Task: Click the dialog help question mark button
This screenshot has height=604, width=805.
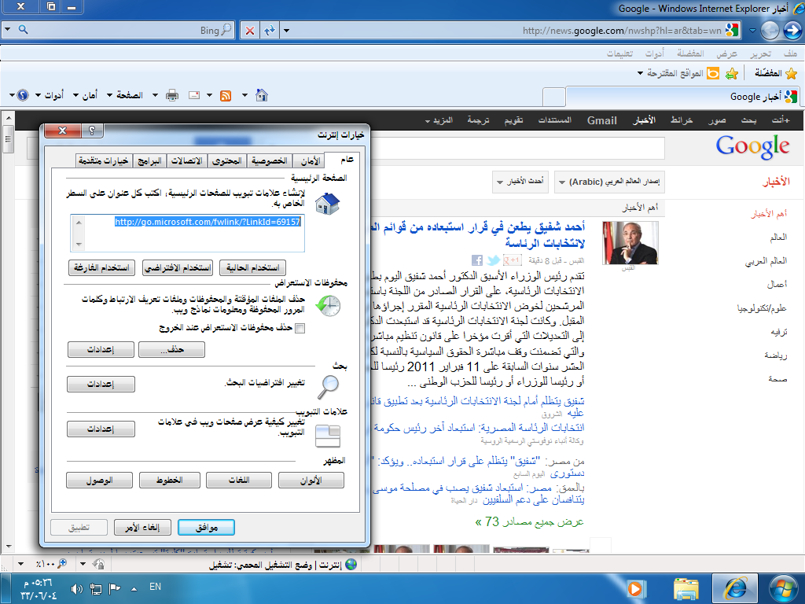Action: coord(93,131)
